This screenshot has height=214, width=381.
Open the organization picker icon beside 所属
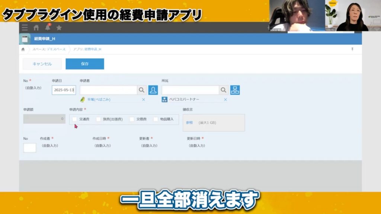(x=235, y=90)
